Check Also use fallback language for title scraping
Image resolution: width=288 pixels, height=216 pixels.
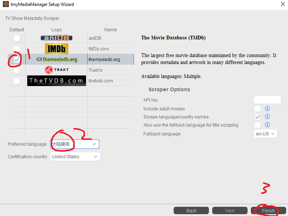[258, 125]
